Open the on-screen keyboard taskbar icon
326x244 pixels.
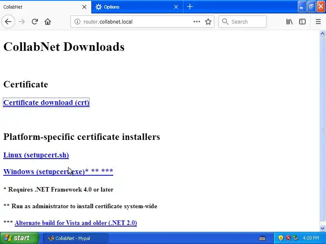coord(262,238)
